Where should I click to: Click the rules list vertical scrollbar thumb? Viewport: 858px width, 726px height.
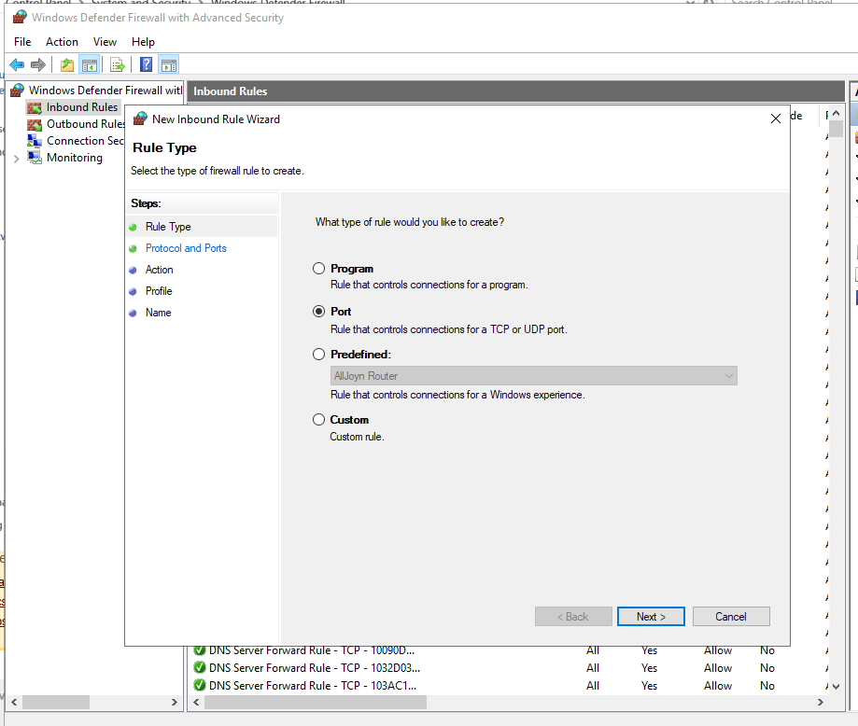(x=836, y=129)
